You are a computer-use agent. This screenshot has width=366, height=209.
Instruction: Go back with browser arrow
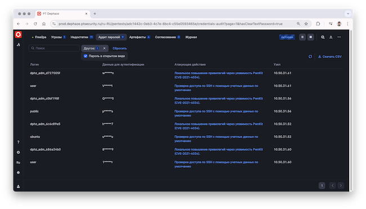(x=19, y=24)
